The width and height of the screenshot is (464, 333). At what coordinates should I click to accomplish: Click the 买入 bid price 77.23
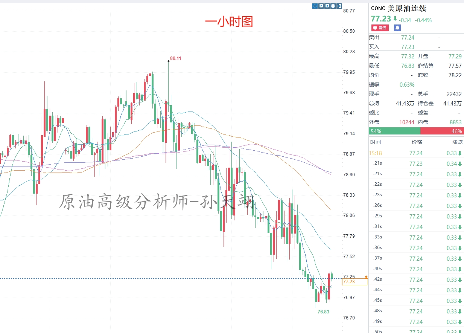pyautogui.click(x=408, y=47)
